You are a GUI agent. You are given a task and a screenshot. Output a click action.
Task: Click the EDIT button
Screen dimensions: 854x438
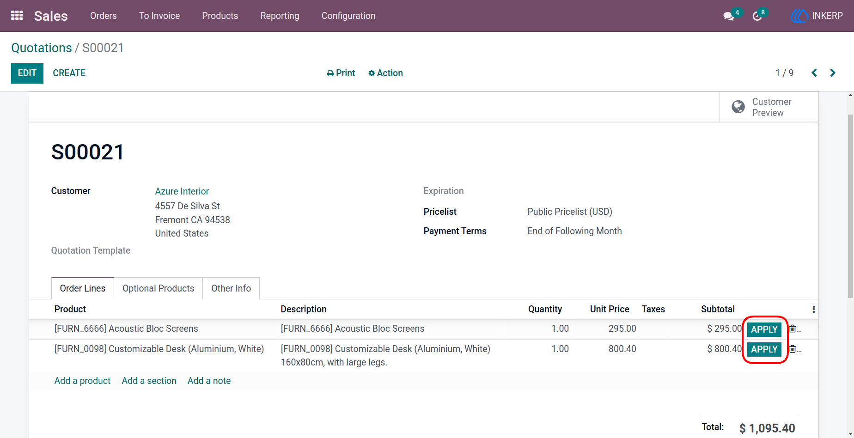27,73
